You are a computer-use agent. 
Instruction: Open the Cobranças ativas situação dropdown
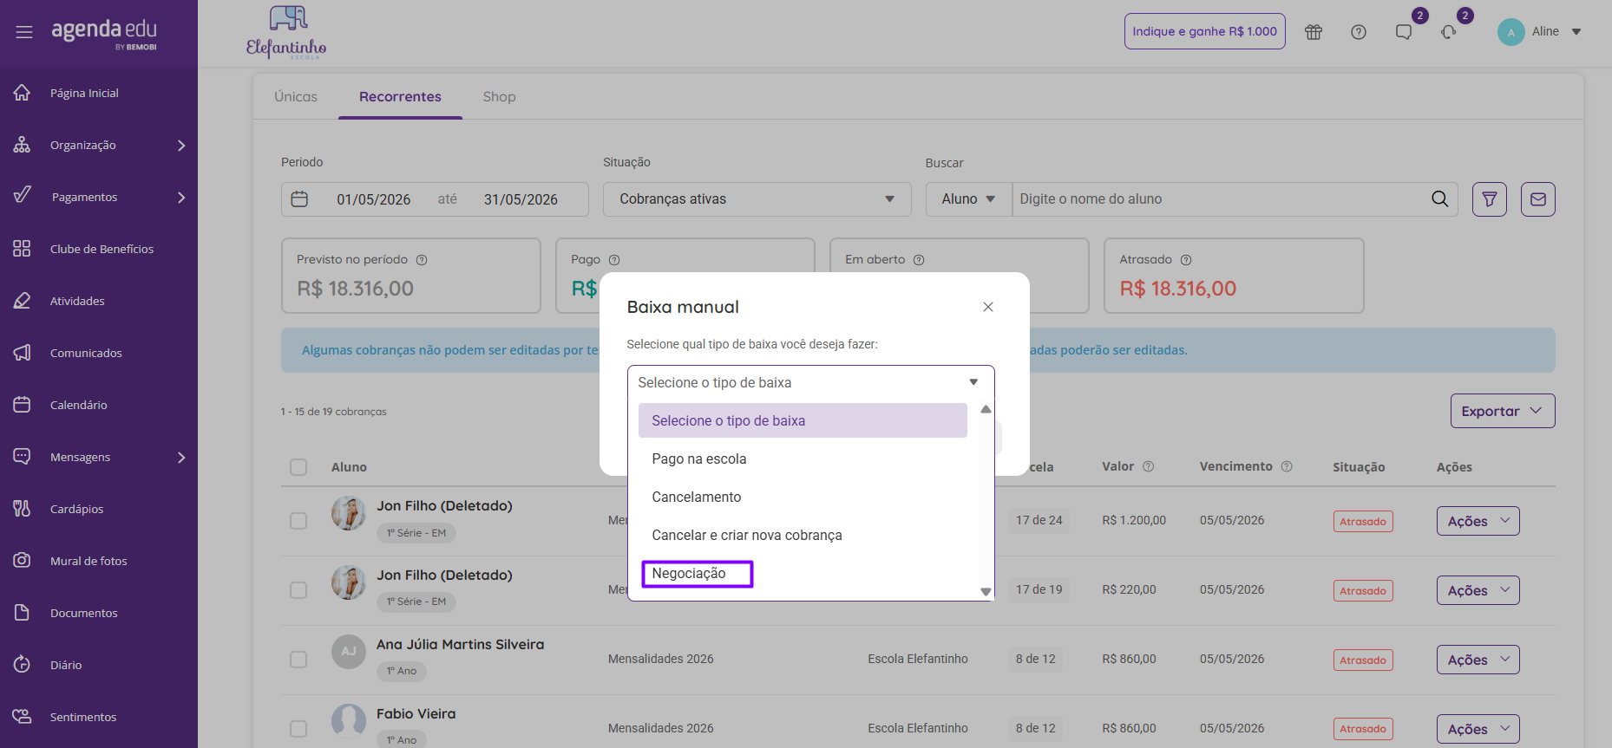(x=757, y=199)
